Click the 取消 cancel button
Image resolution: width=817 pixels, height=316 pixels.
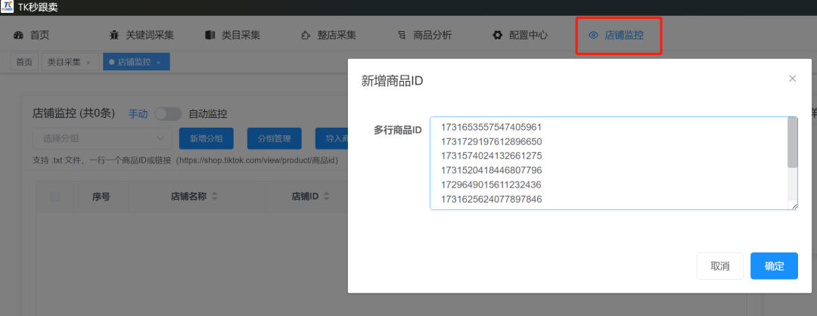pyautogui.click(x=719, y=266)
